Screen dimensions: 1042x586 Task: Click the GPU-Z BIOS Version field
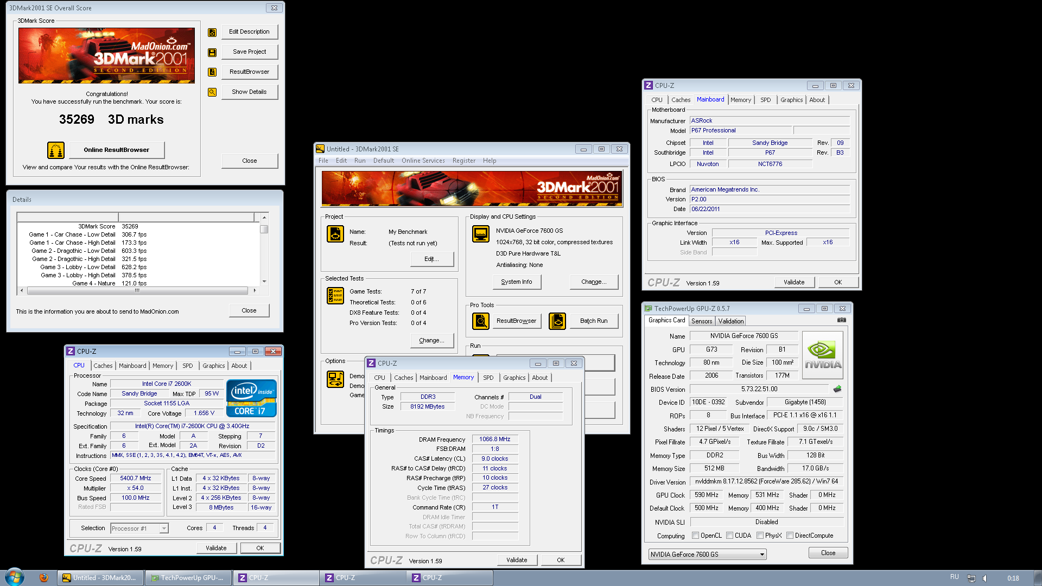pyautogui.click(x=759, y=389)
